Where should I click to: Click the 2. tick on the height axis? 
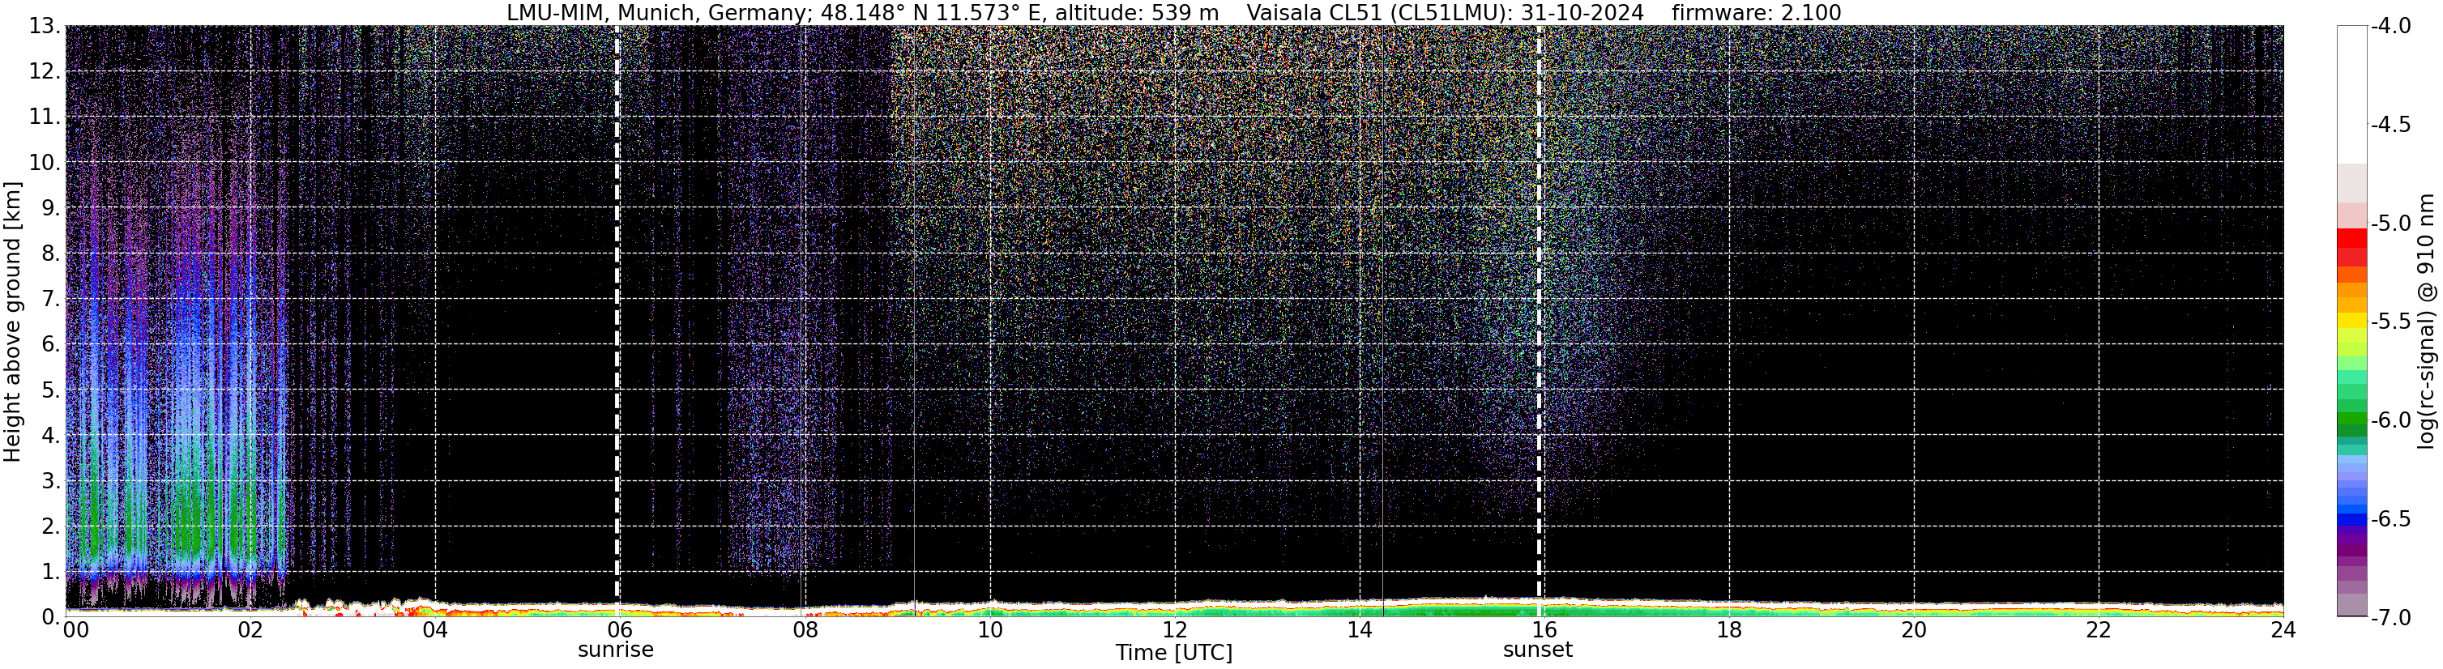click(50, 526)
